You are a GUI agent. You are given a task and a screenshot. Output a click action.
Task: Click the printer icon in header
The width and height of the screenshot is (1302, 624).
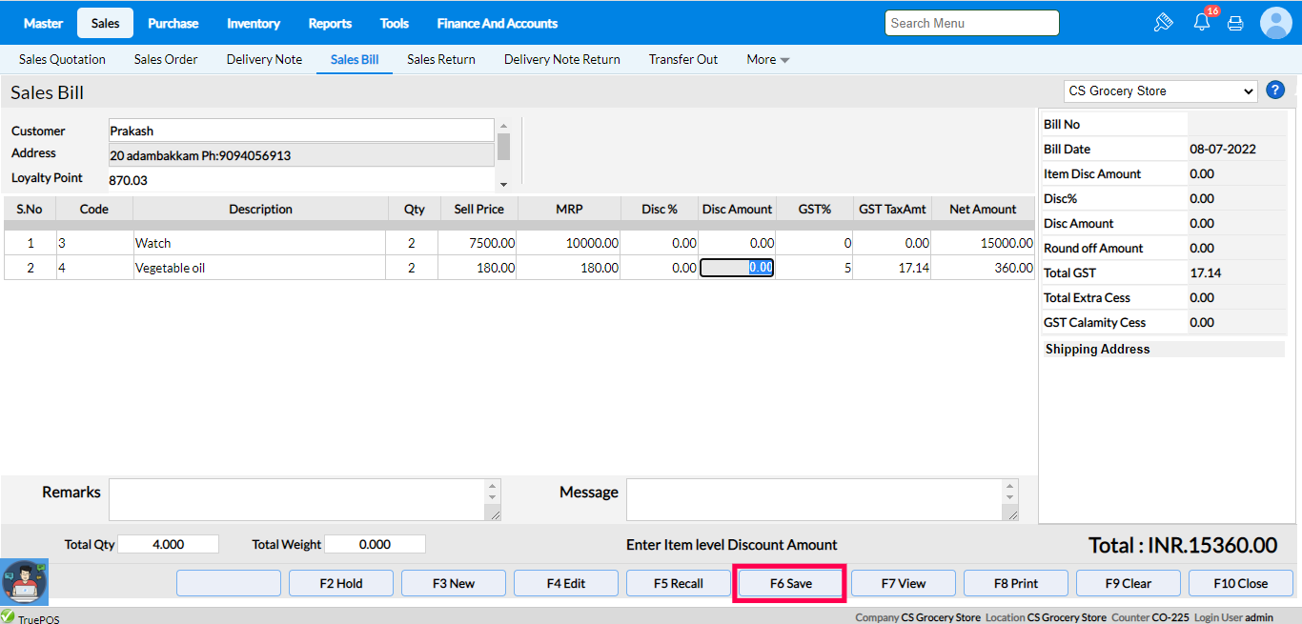1235,23
